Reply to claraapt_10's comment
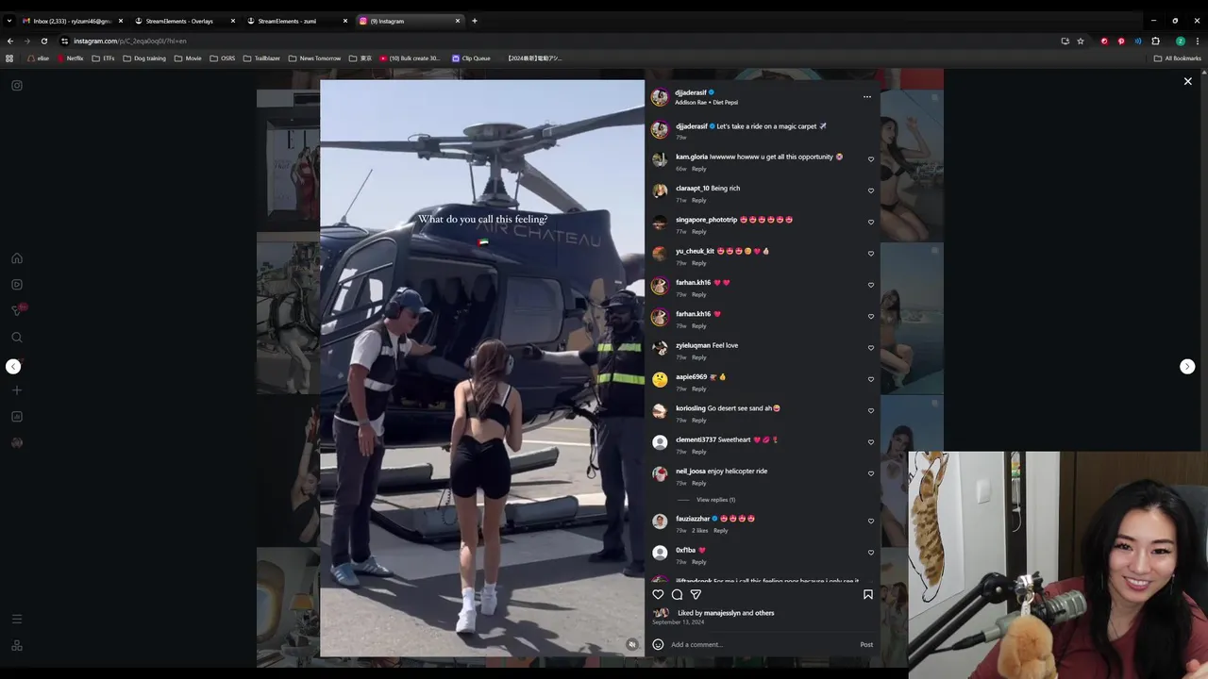 click(x=698, y=200)
